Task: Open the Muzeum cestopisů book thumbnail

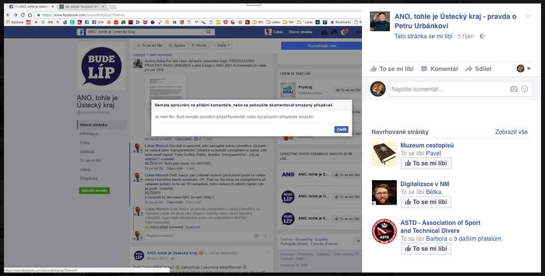Action: (384, 154)
